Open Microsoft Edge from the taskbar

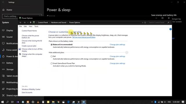pos(69,102)
